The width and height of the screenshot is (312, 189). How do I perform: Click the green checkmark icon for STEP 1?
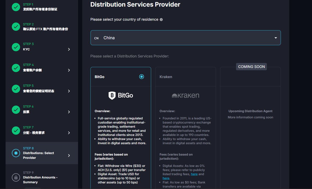(16, 7)
